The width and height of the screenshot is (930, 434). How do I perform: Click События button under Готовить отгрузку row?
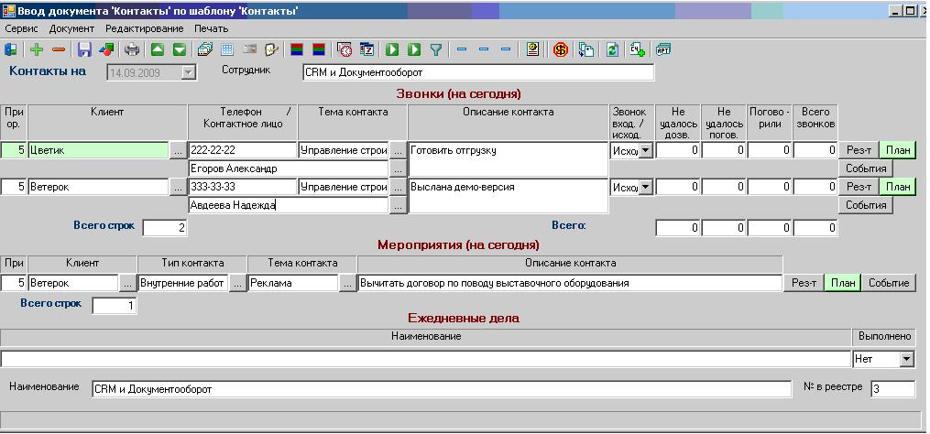point(866,168)
